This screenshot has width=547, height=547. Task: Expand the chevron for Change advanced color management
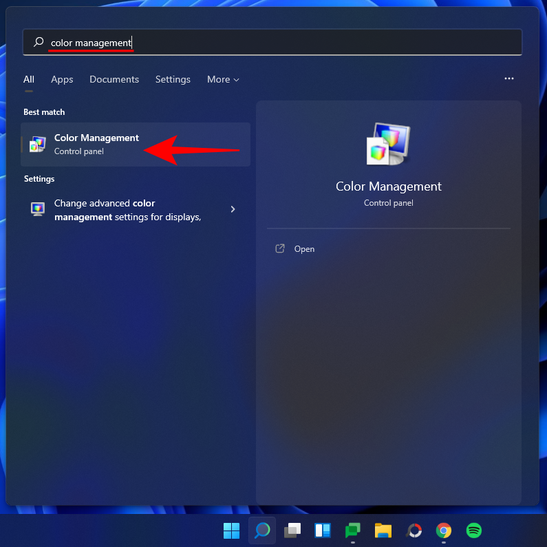pos(233,209)
